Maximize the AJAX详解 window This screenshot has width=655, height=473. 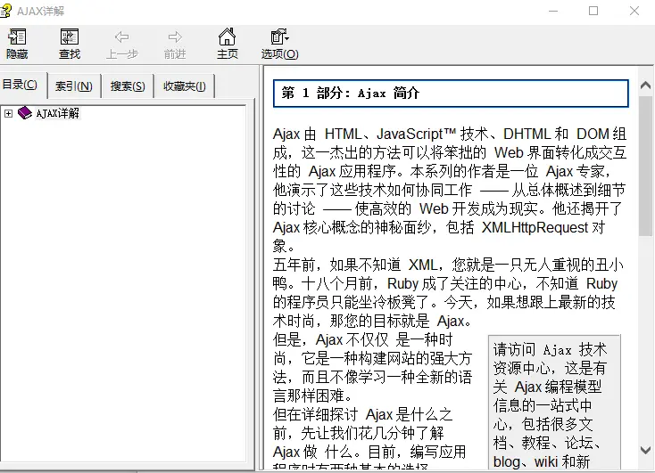point(593,11)
